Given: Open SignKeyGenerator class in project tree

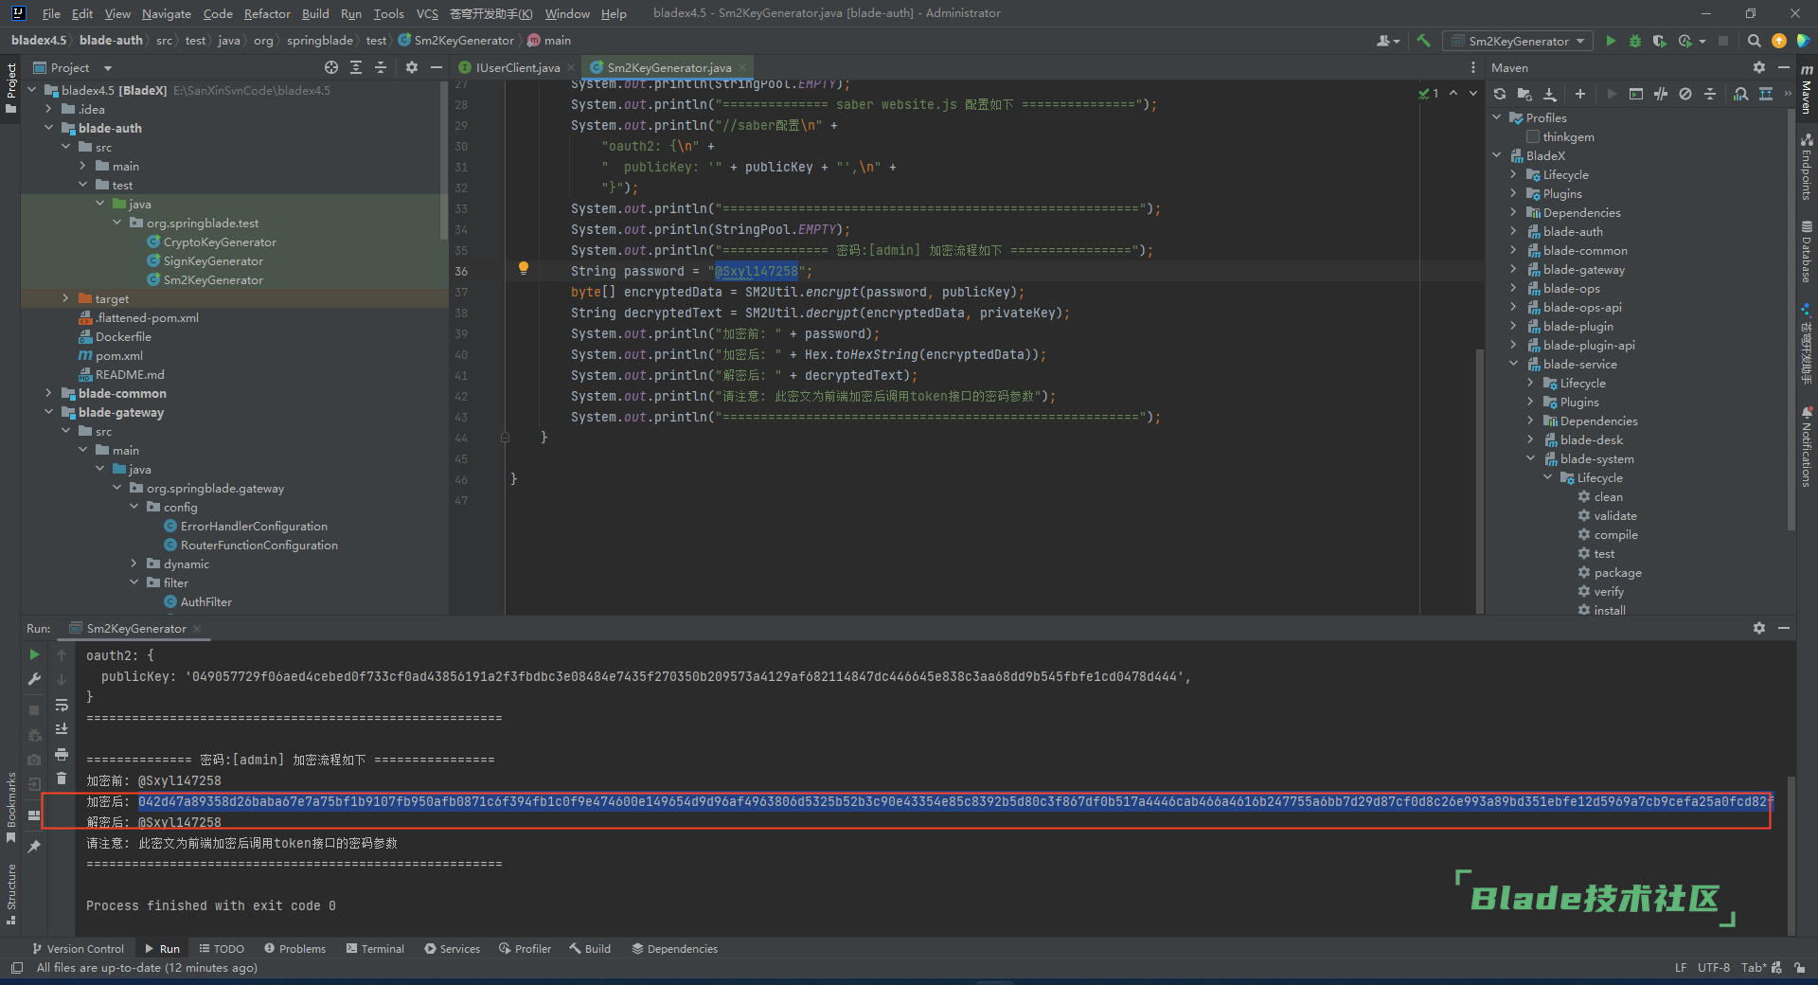Looking at the screenshot, I should pyautogui.click(x=213, y=260).
